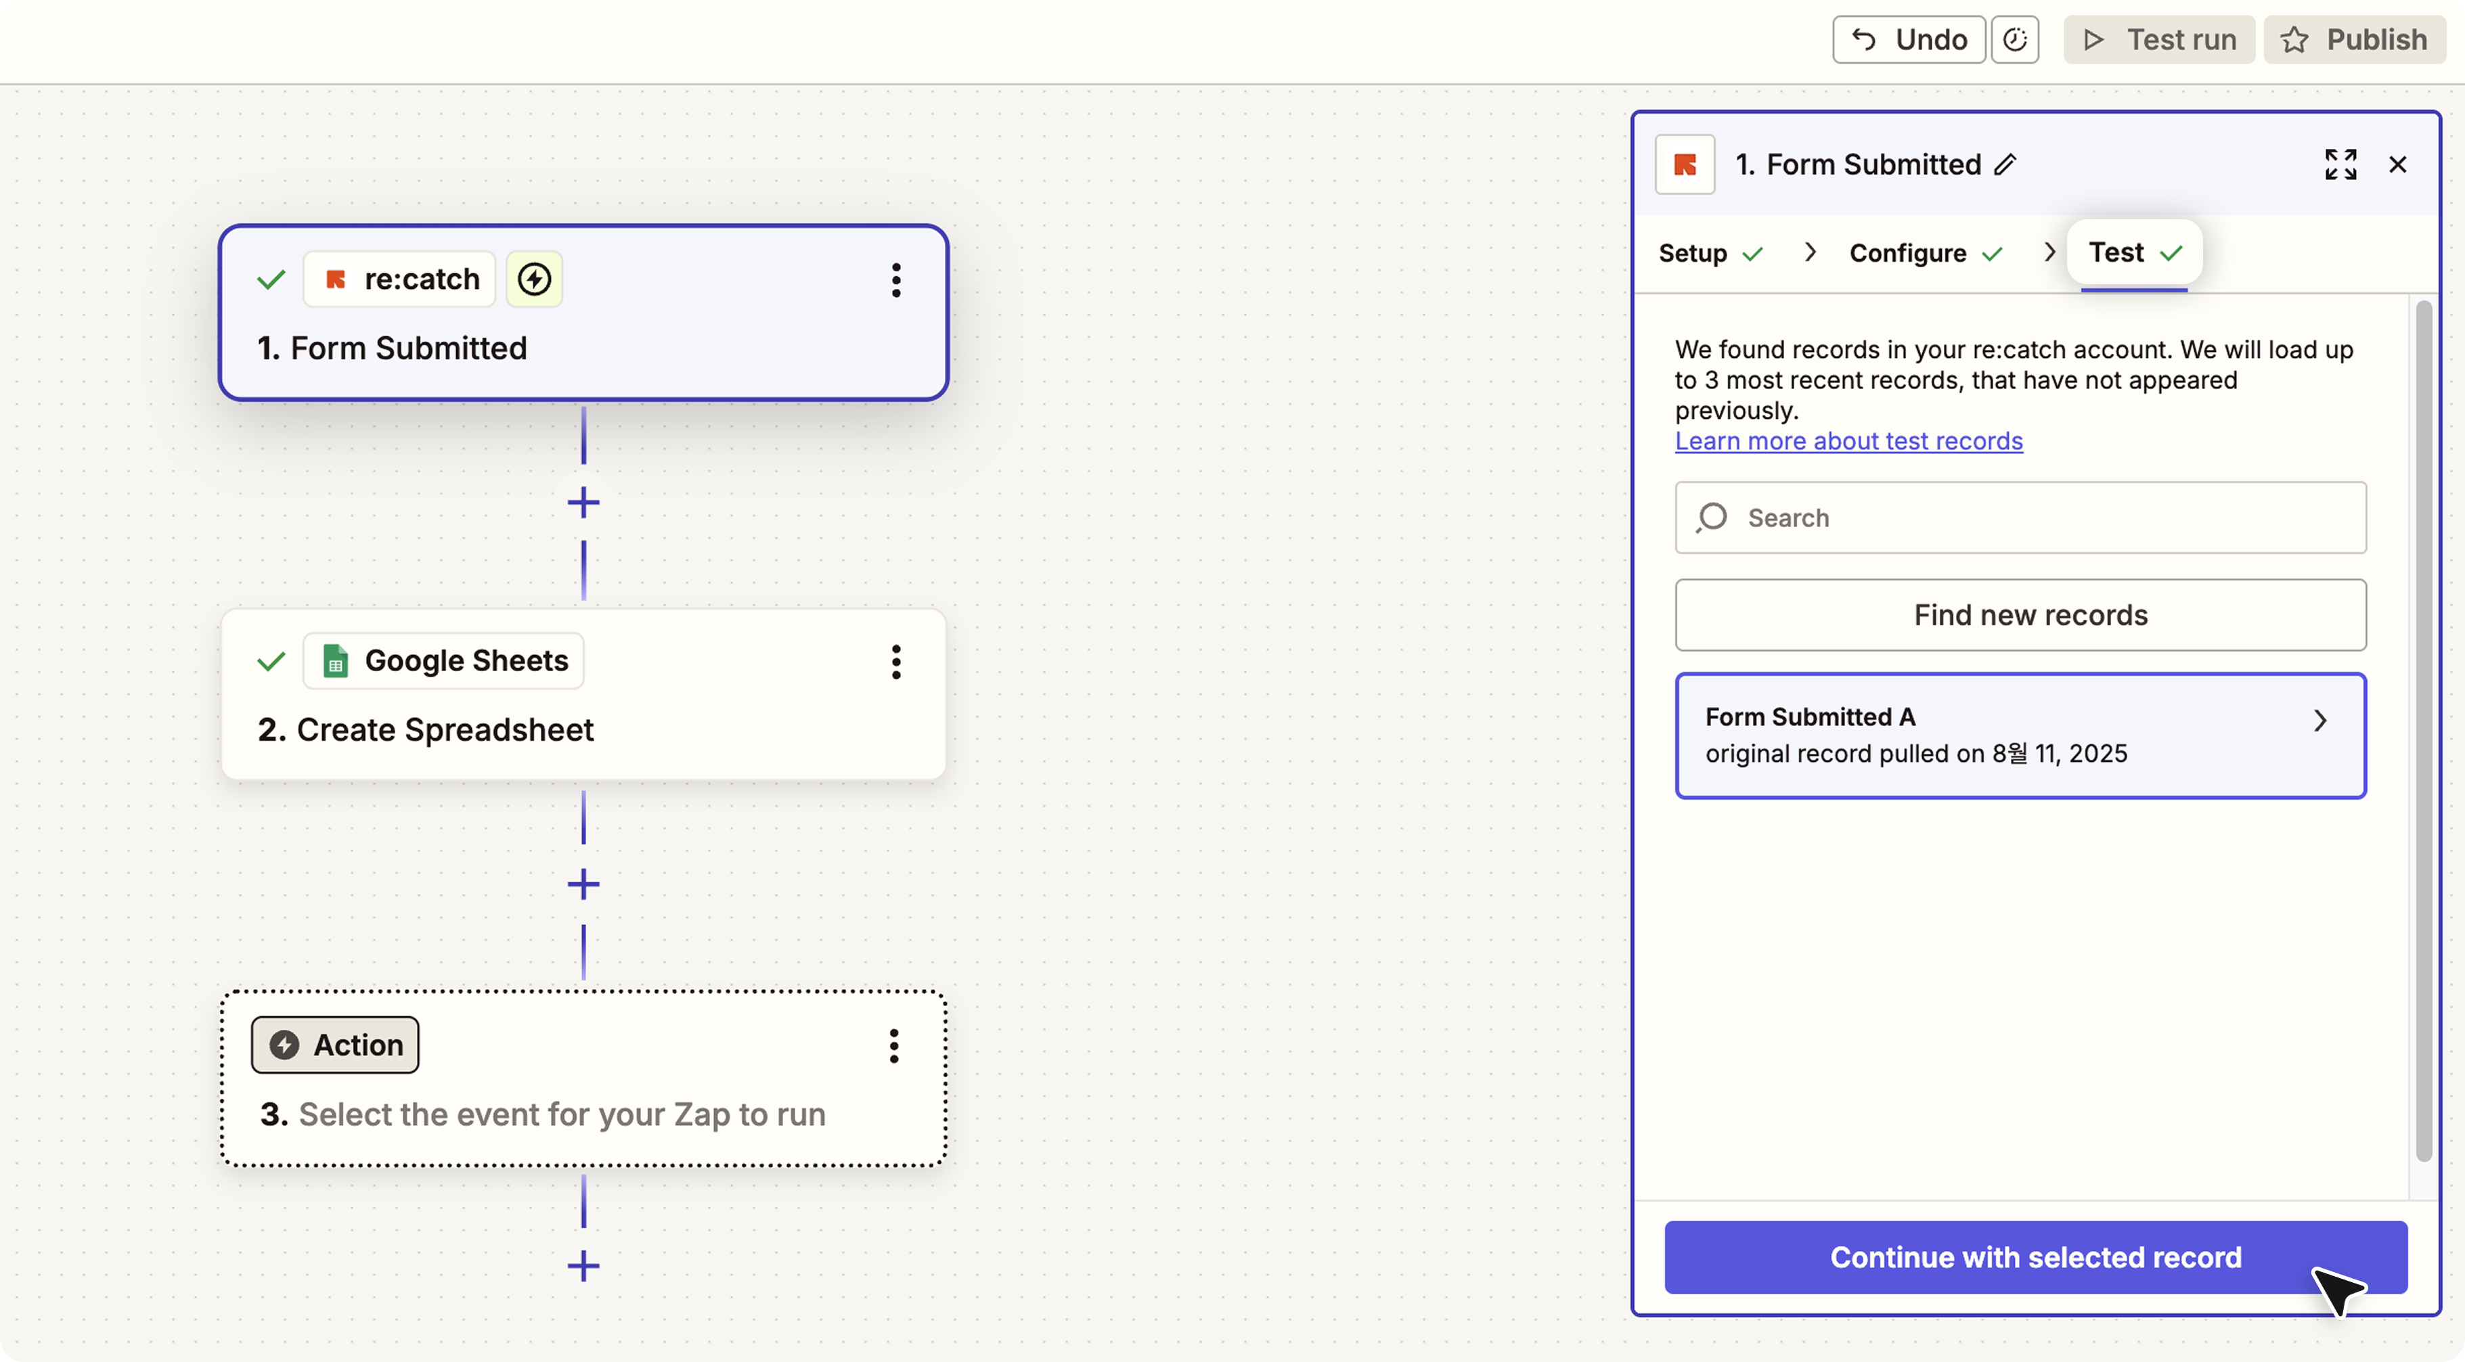Expand the step panel to fullscreen

tap(2340, 164)
